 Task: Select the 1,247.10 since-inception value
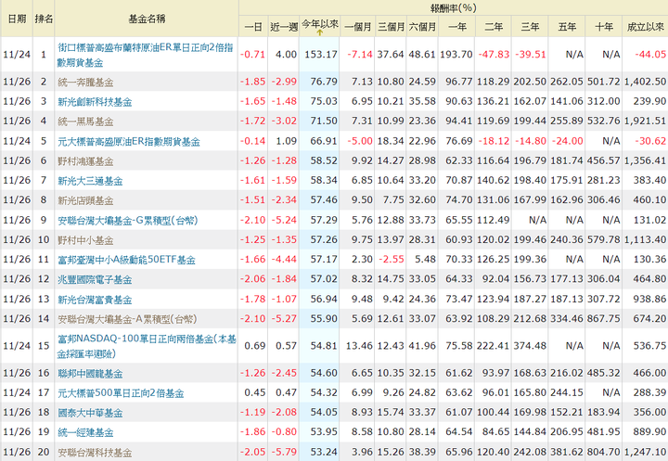coord(645,452)
